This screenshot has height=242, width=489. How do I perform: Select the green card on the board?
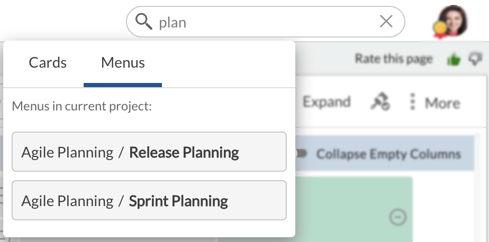[355, 206]
